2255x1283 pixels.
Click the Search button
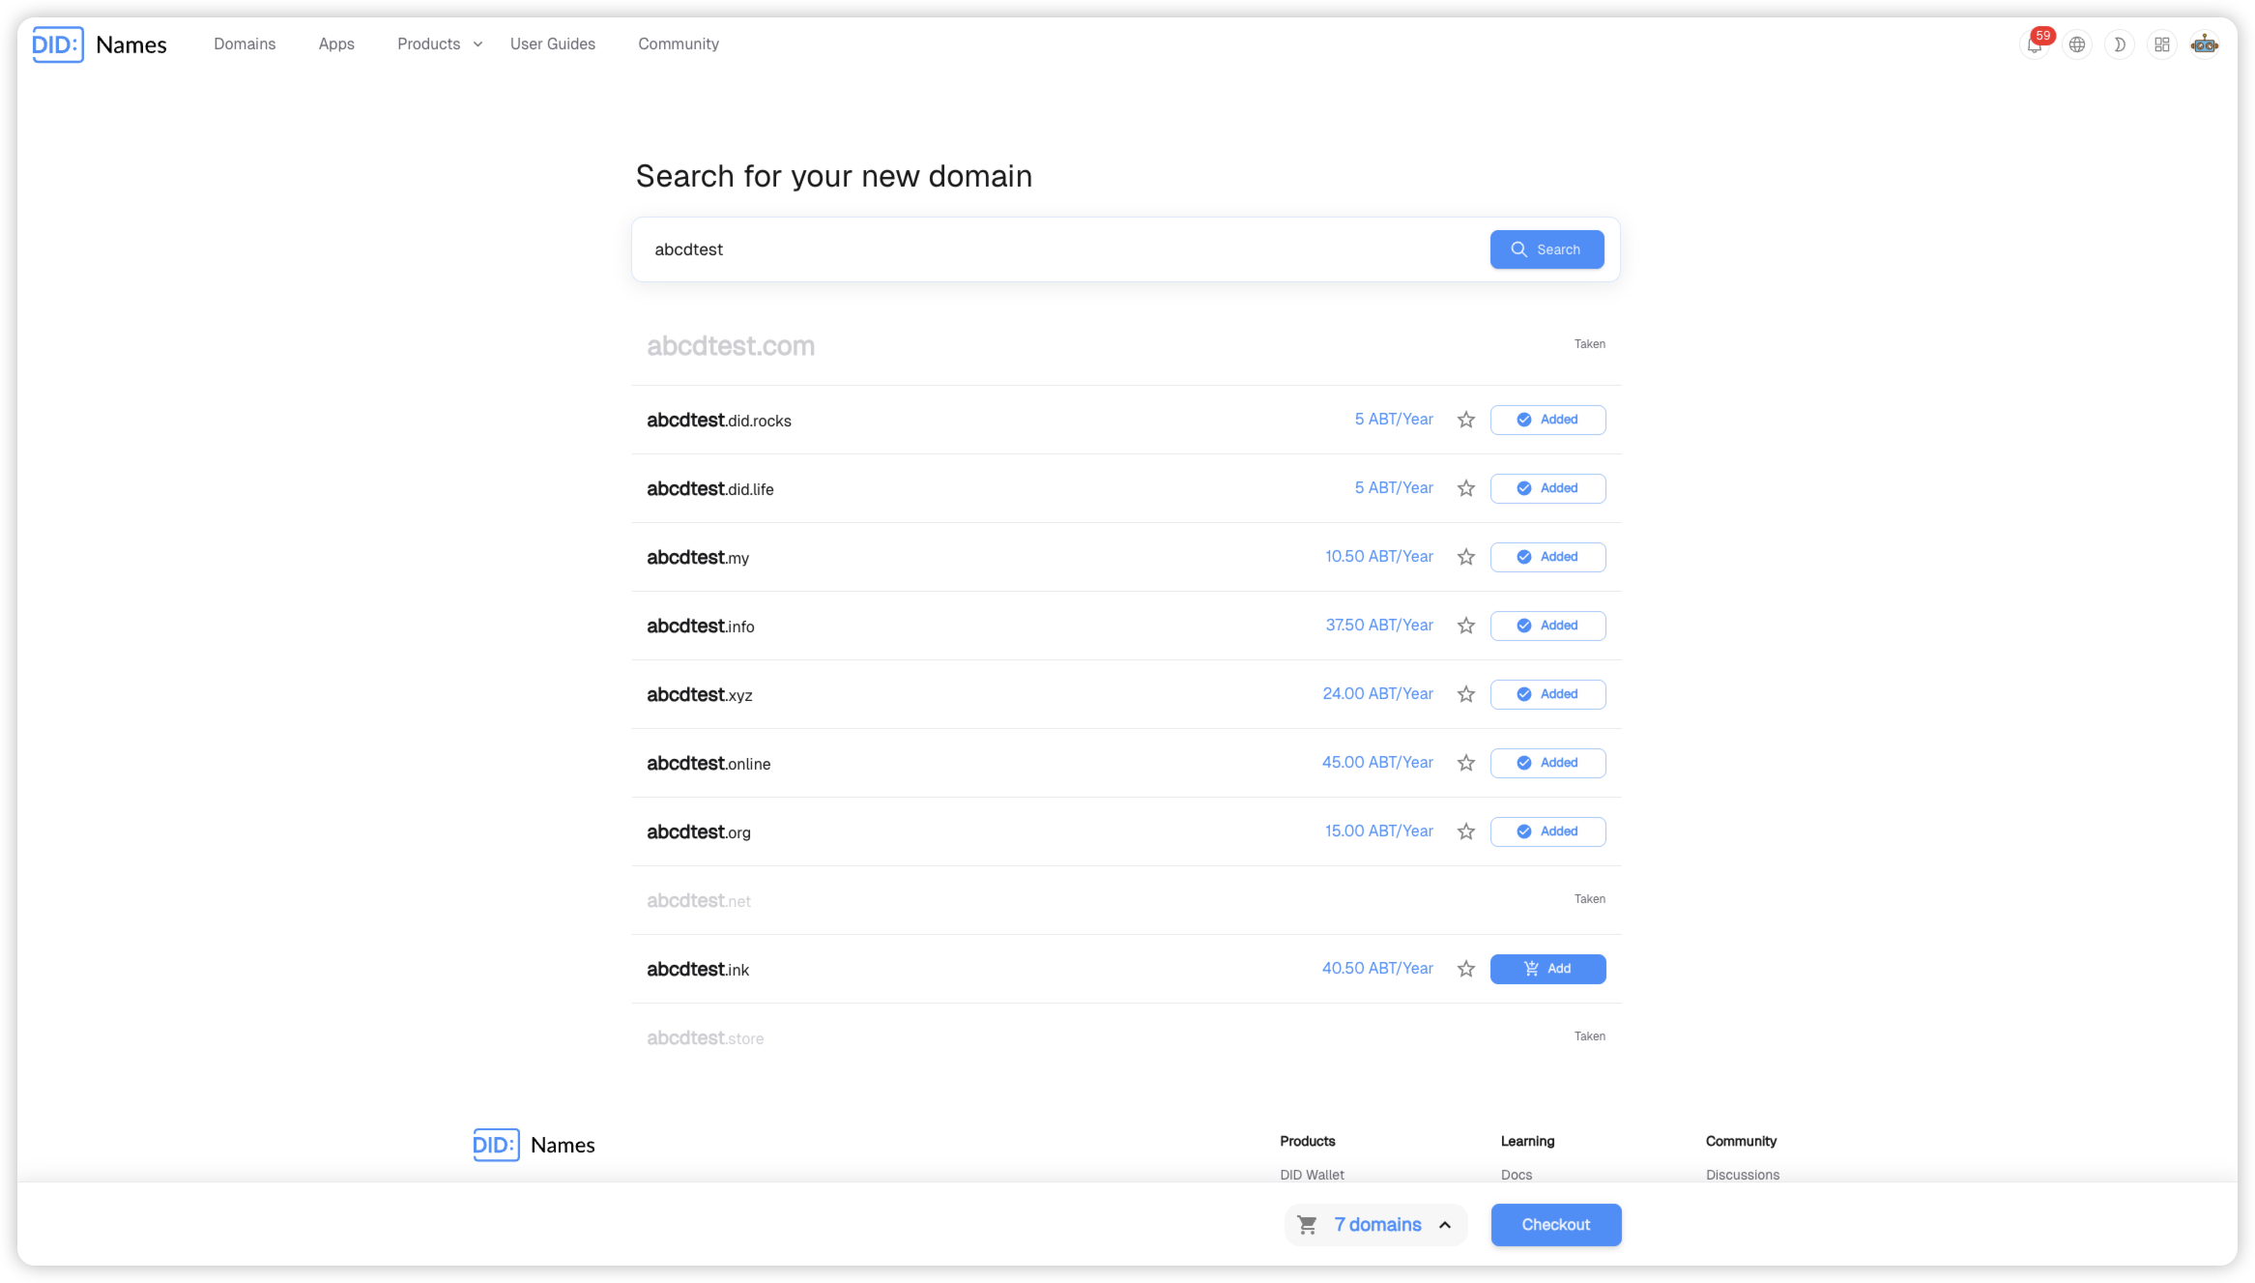[1547, 249]
